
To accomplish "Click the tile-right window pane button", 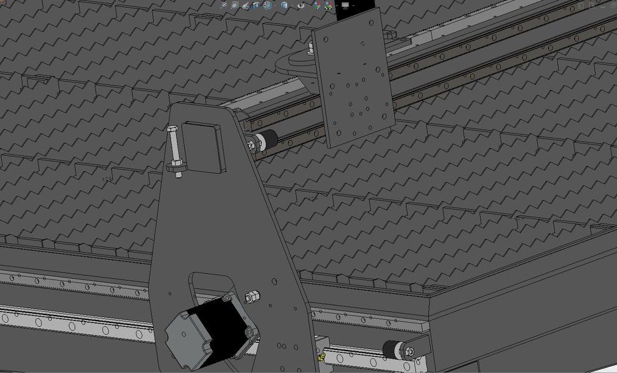I will click(591, 6).
